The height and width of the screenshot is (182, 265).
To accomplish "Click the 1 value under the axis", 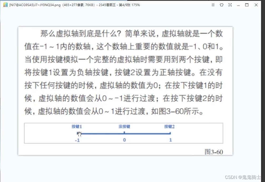I will [x=170, y=140].
